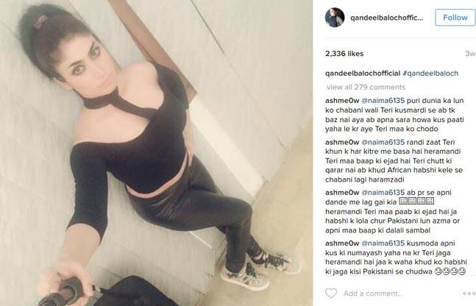The width and height of the screenshot is (476, 306).
Task: Open ashme0w profile from the third comment
Action: click(342, 193)
